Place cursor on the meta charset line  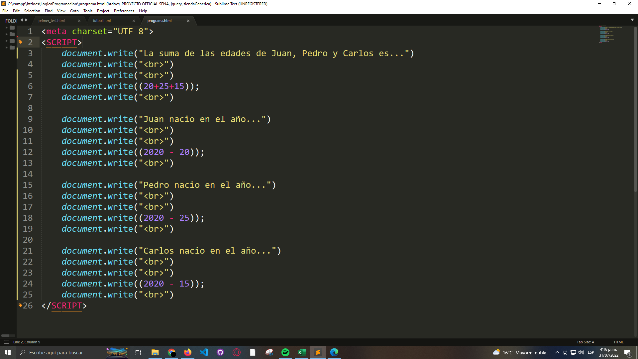(x=97, y=32)
